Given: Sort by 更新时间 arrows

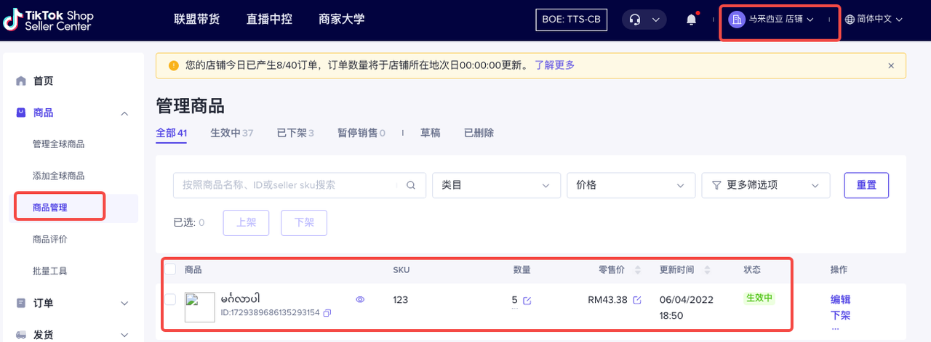Looking at the screenshot, I should 708,270.
